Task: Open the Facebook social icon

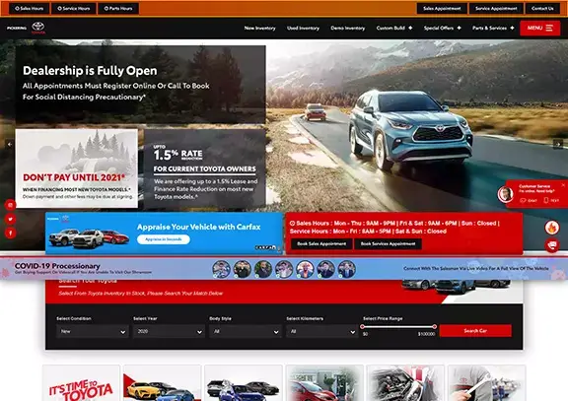Action: click(10, 233)
